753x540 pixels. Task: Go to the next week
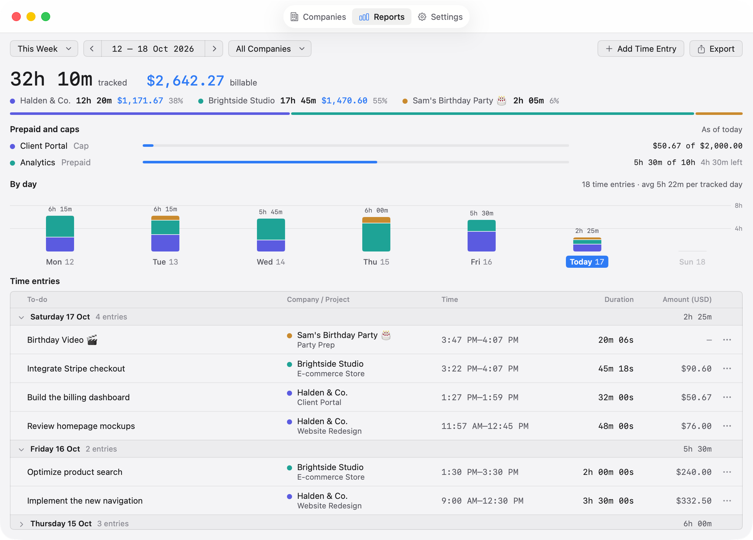[214, 49]
